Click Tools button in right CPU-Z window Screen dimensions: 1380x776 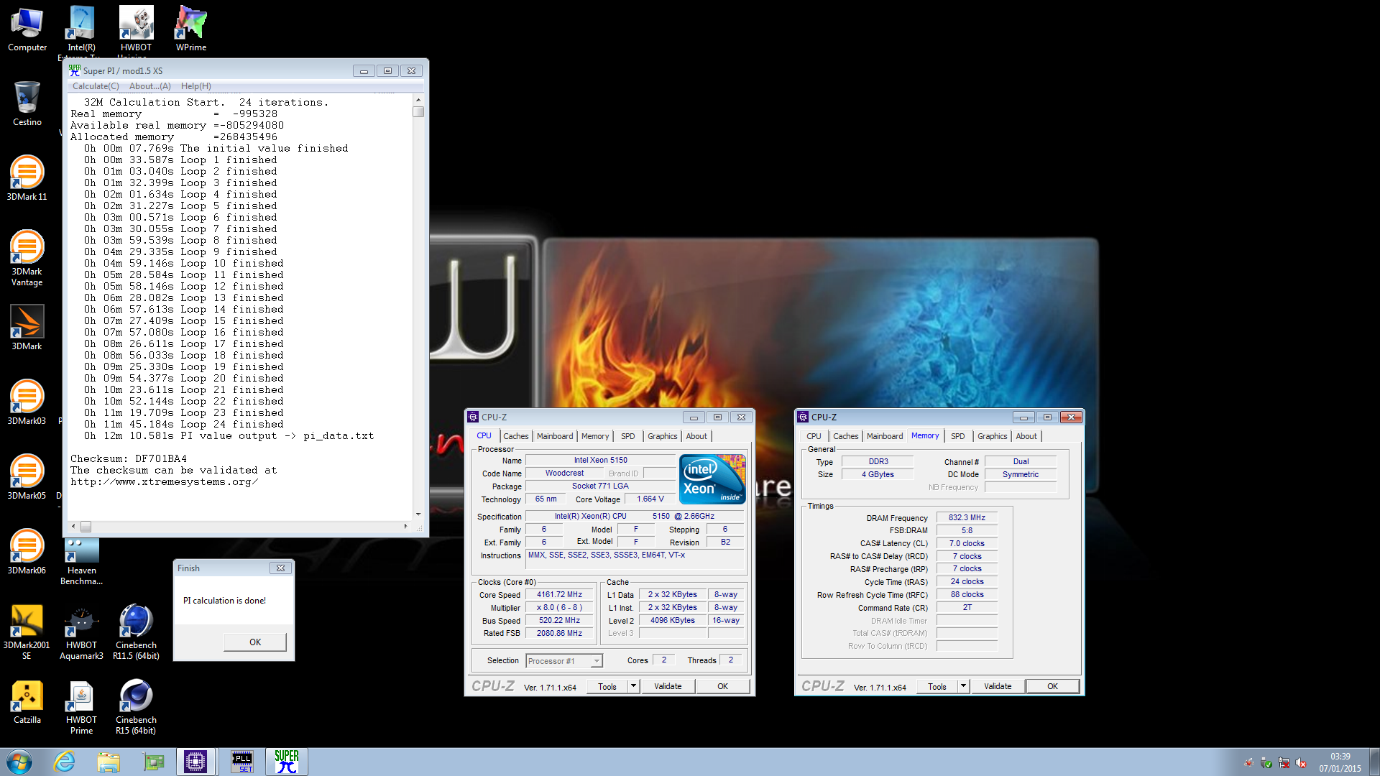click(937, 686)
